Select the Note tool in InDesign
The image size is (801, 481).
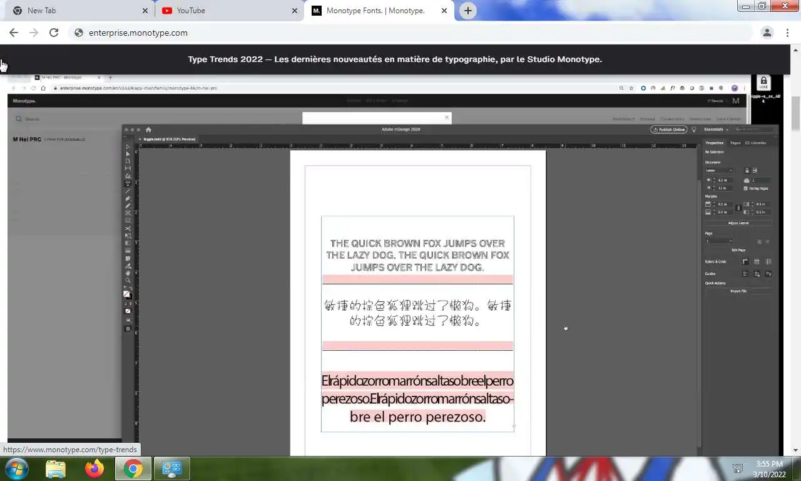(128, 258)
